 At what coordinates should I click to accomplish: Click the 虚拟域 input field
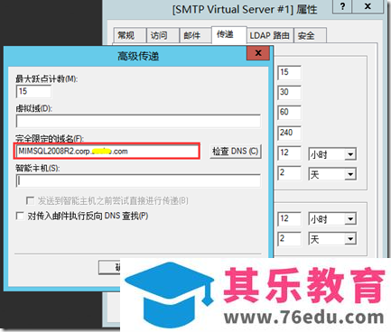click(138, 121)
